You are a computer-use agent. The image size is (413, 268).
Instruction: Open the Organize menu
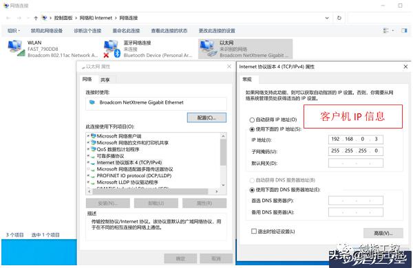[x=14, y=30]
